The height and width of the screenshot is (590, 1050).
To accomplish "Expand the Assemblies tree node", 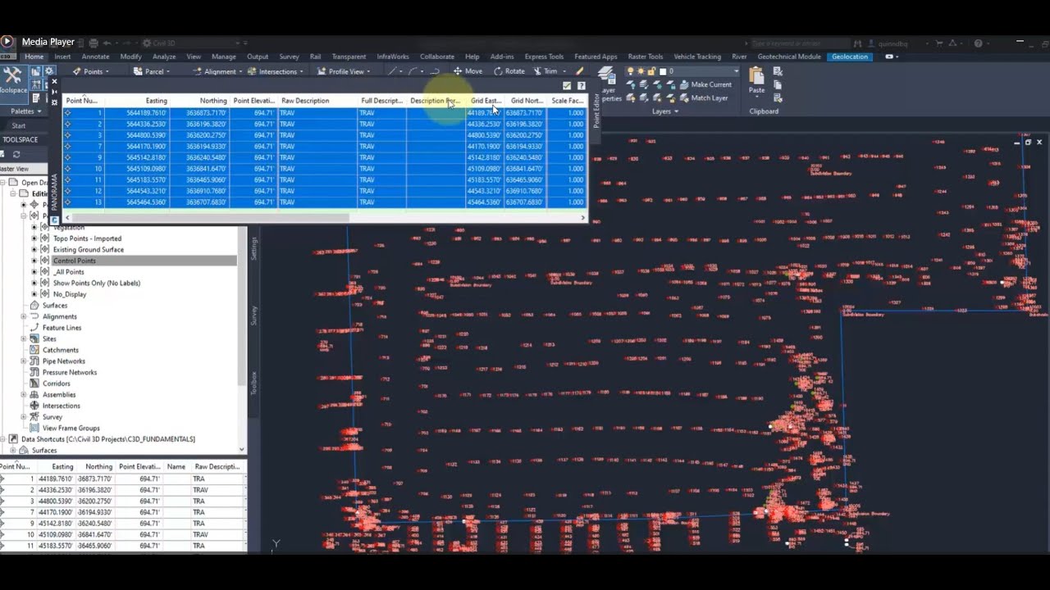I will click(24, 394).
